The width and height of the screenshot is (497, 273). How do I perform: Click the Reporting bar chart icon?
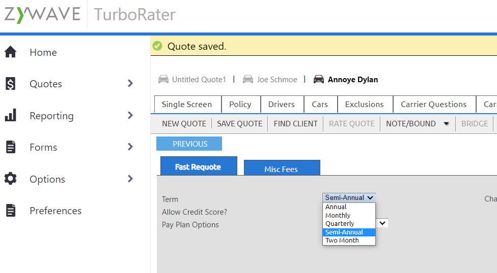pos(11,115)
